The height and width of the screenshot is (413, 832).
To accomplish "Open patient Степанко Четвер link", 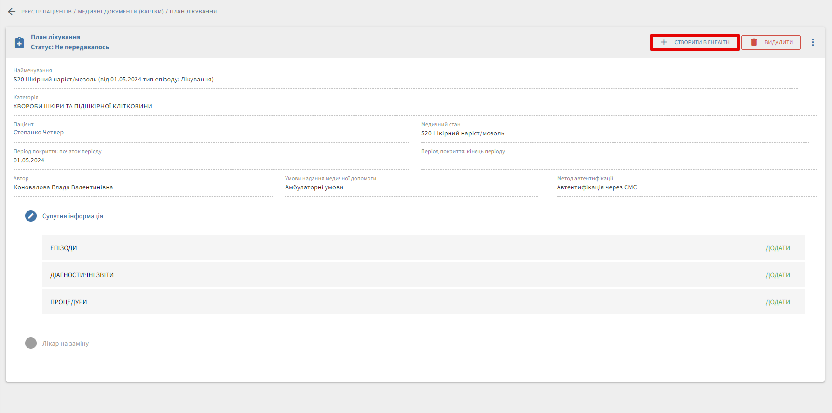I will [39, 133].
